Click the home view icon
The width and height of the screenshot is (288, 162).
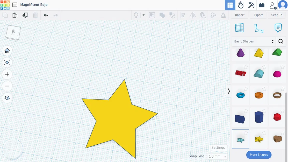7,51
